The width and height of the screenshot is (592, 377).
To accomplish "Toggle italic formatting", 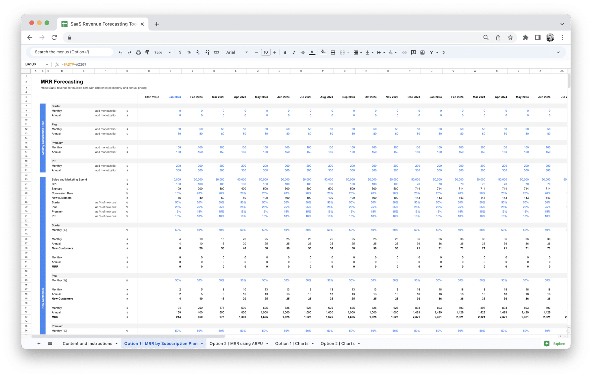I will click(294, 52).
